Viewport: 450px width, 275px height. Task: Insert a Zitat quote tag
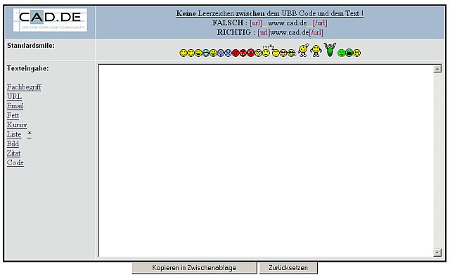[14, 153]
